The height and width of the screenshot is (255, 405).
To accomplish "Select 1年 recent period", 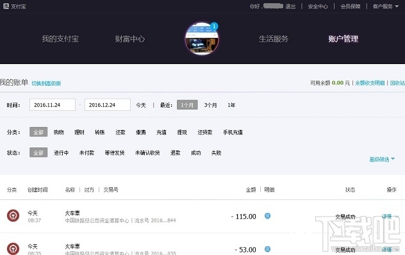I will click(231, 105).
